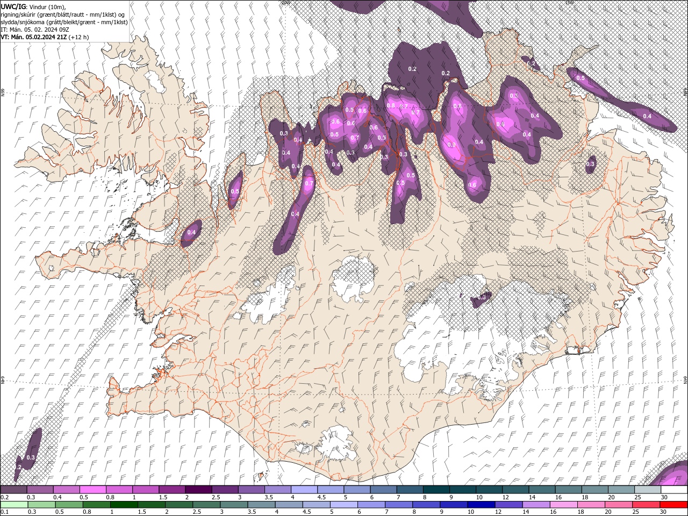
Task: Pick the 1.5 magenta swatch in the purple legend
Action: coord(171,490)
